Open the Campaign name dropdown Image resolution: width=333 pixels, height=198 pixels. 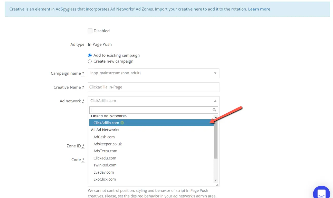coord(154,73)
